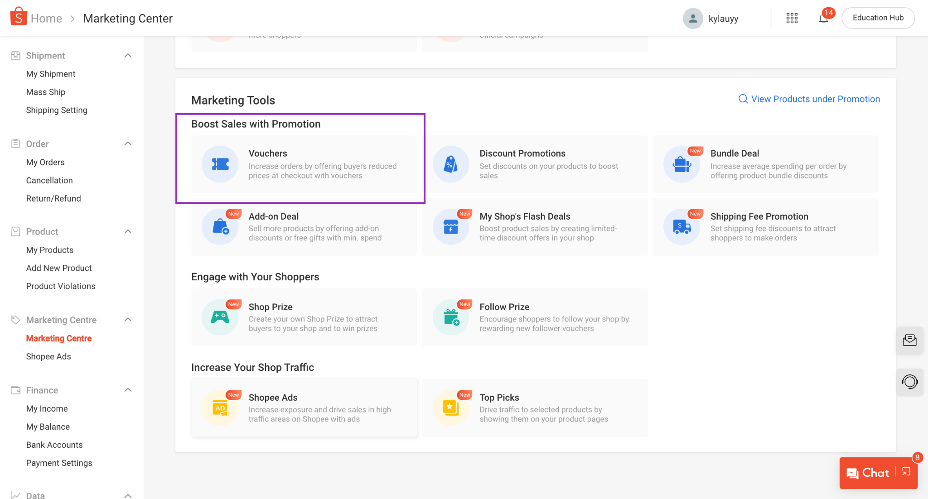Open Bank Accounts page
Screen dimensions: 928x499
[x=54, y=445]
